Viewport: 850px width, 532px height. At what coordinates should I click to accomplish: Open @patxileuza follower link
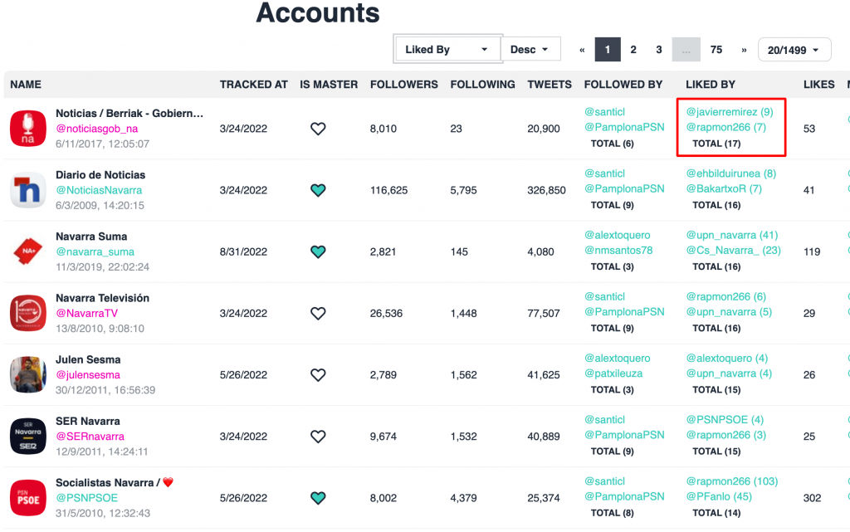pos(613,373)
